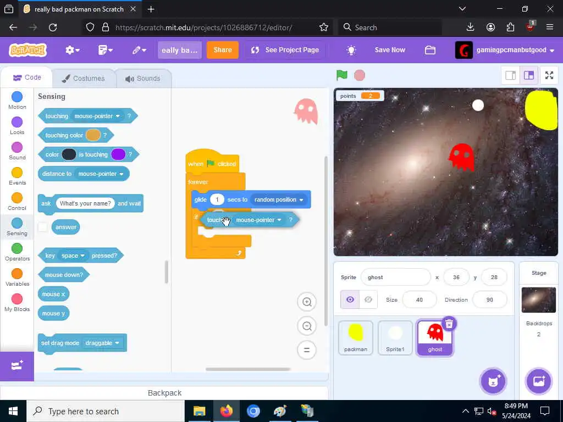
Task: Open the File menu icon
Action: coord(105,50)
